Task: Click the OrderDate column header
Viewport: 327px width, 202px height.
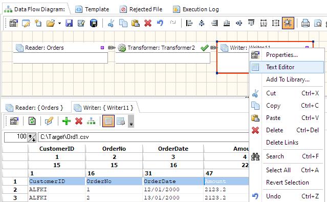Action: tap(173, 149)
